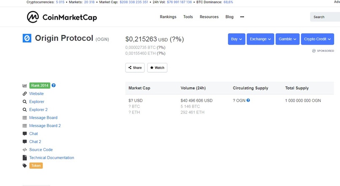340x186 pixels.
Task: Open the Buy dropdown
Action: click(237, 39)
